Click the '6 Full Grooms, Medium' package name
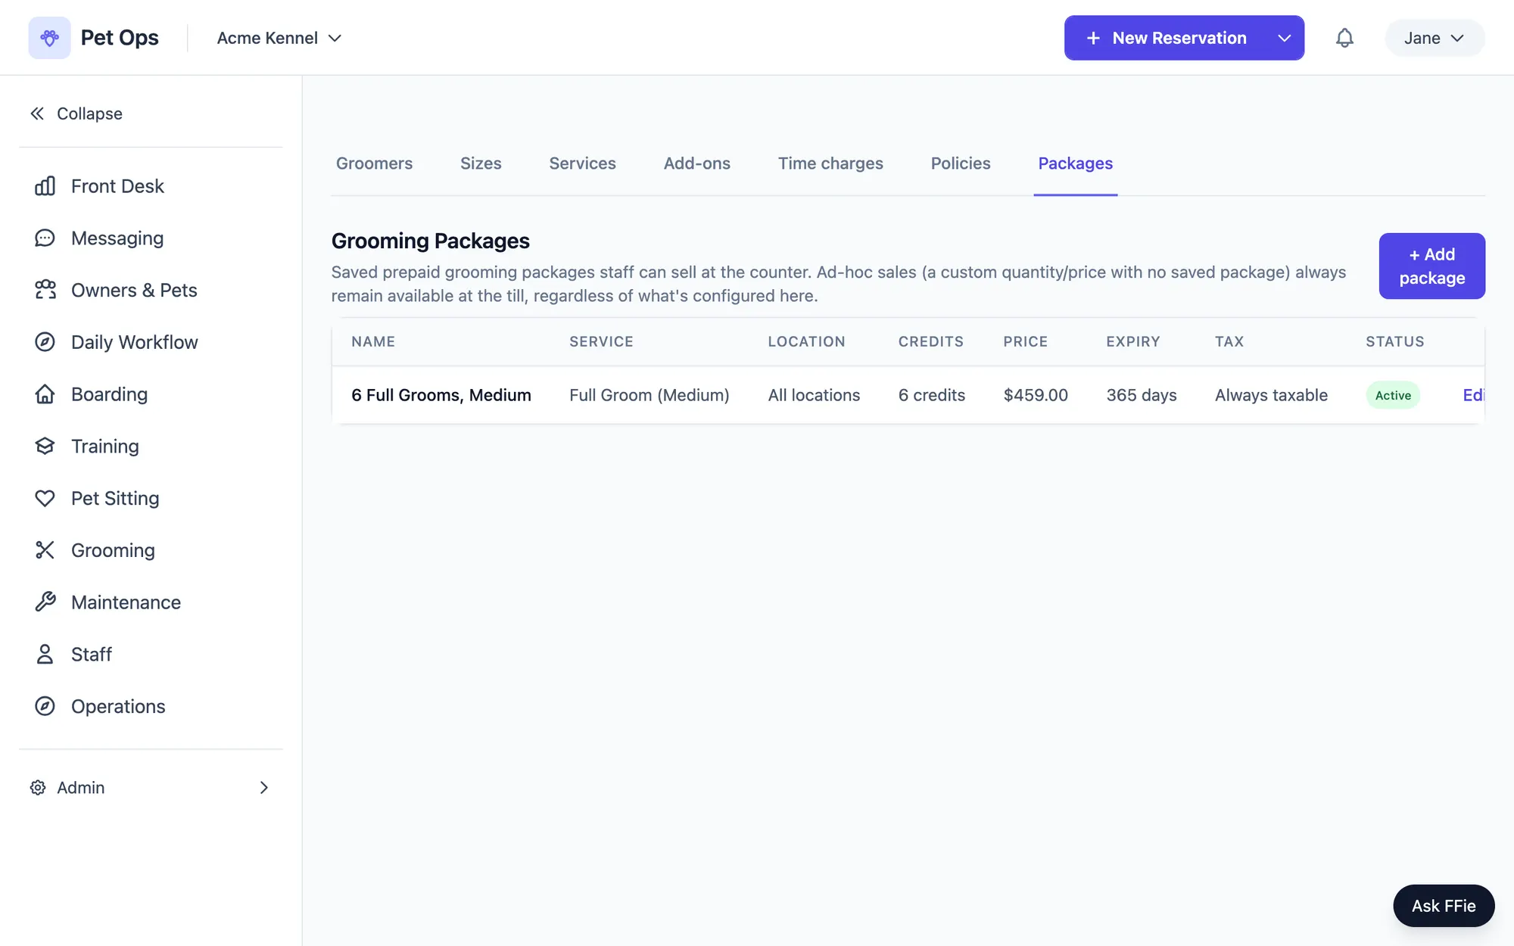The image size is (1514, 946). pos(441,395)
